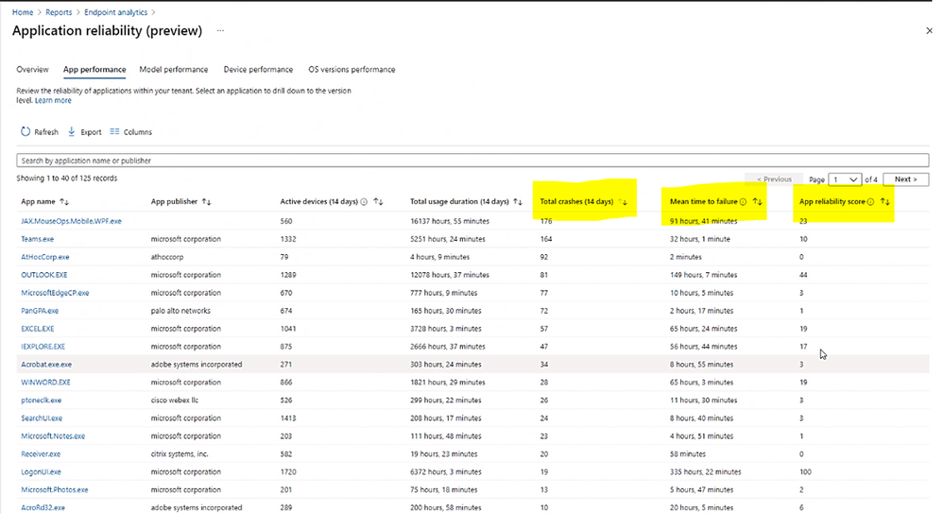Click the Refresh icon in the toolbar
The height and width of the screenshot is (528, 944).
(x=26, y=131)
